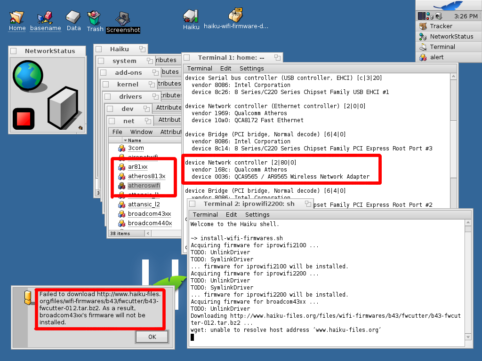Click close box of net window tab
This screenshot has width=482, height=361.
pos(112,121)
